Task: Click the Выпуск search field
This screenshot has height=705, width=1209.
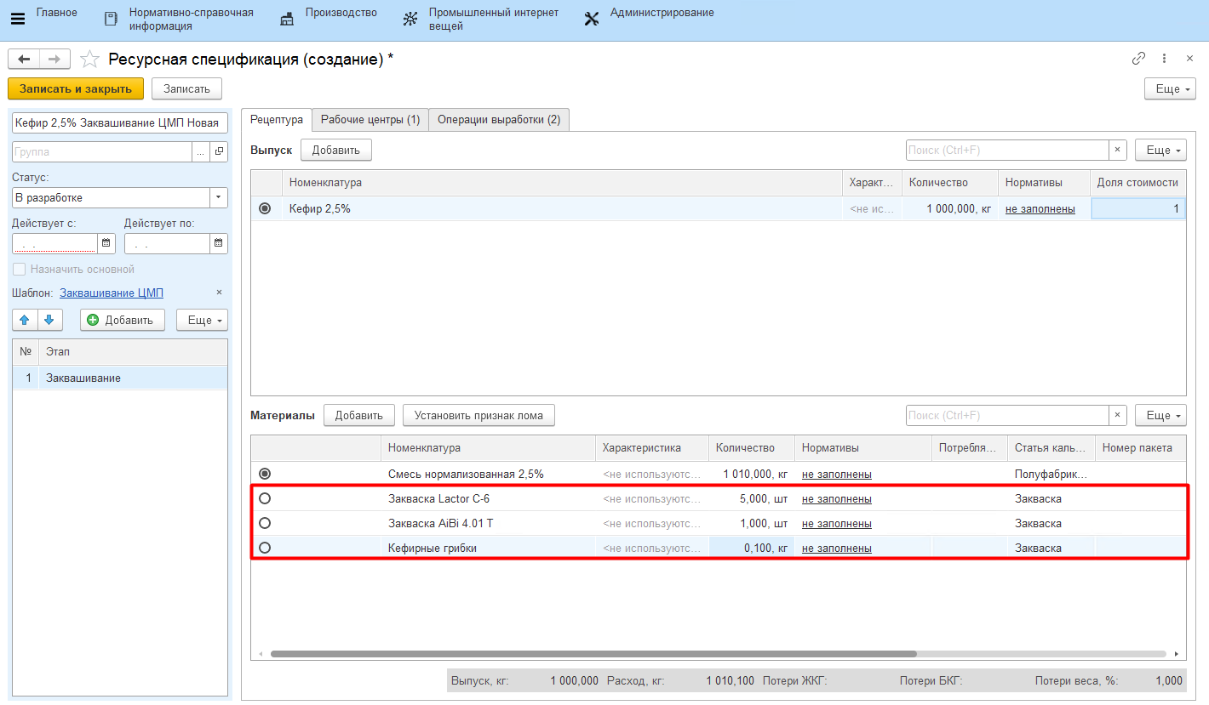Action: [1006, 151]
